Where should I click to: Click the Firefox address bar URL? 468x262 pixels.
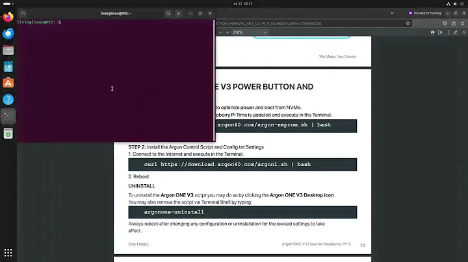[x=292, y=23]
